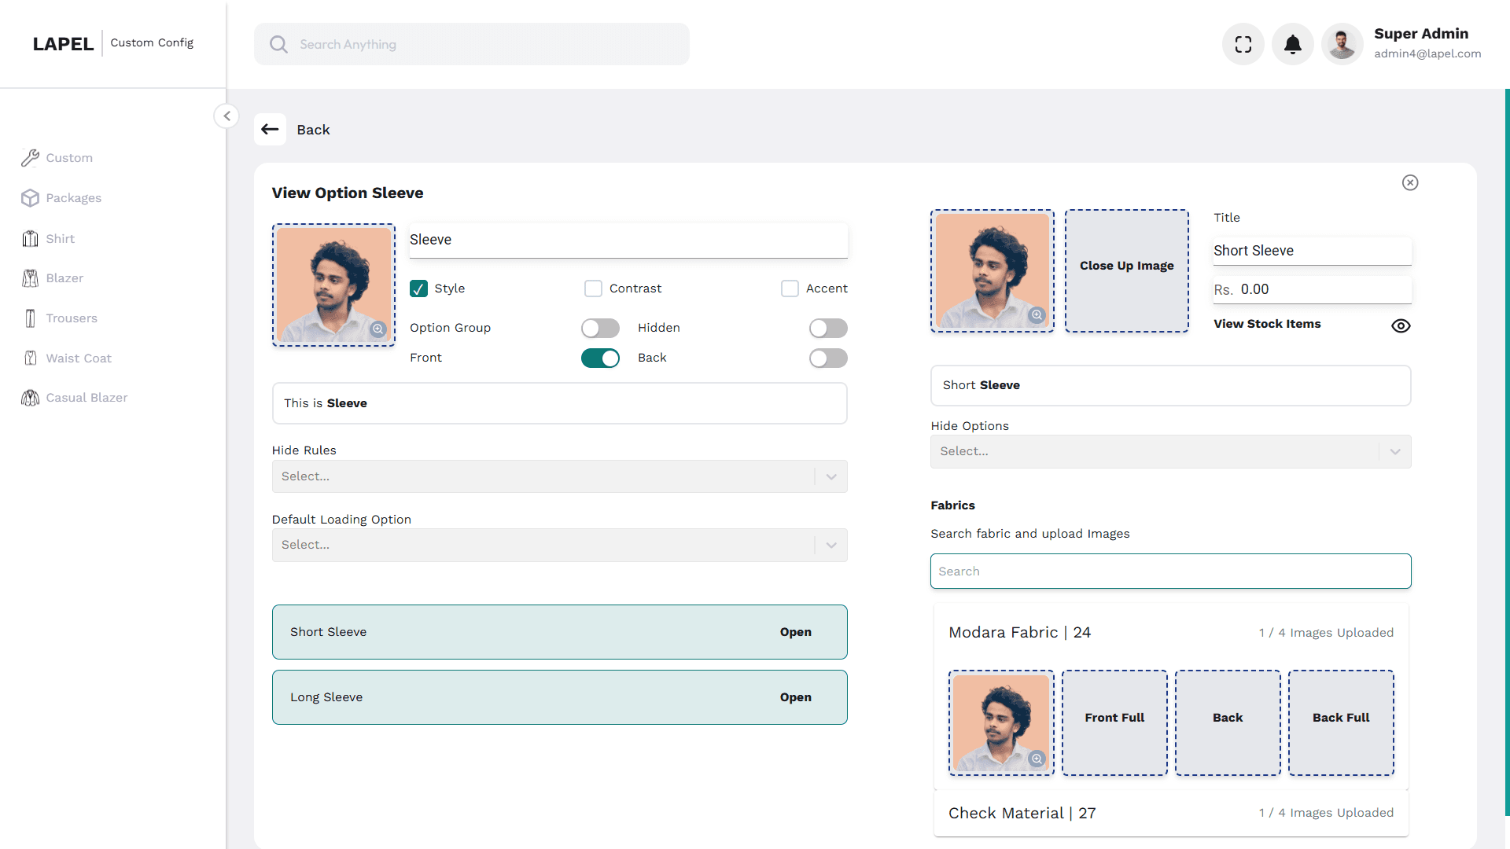
Task: Select Waist Coat in the sidebar
Action: coord(79,358)
